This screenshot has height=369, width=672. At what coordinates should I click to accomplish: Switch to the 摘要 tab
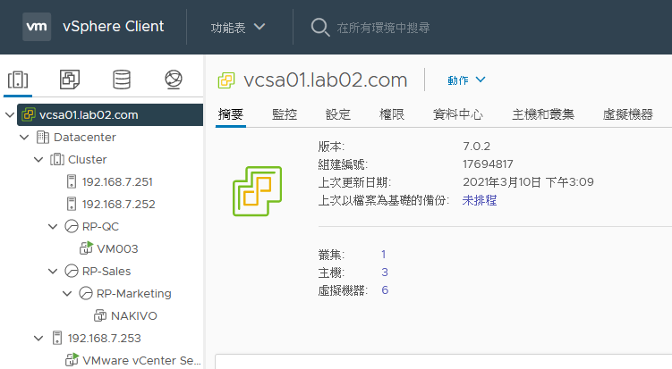pyautogui.click(x=231, y=114)
